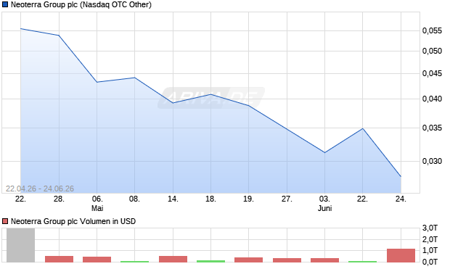The width and height of the screenshot is (450, 269).
Task: Click the 27. date axis label
Action: tap(287, 199)
